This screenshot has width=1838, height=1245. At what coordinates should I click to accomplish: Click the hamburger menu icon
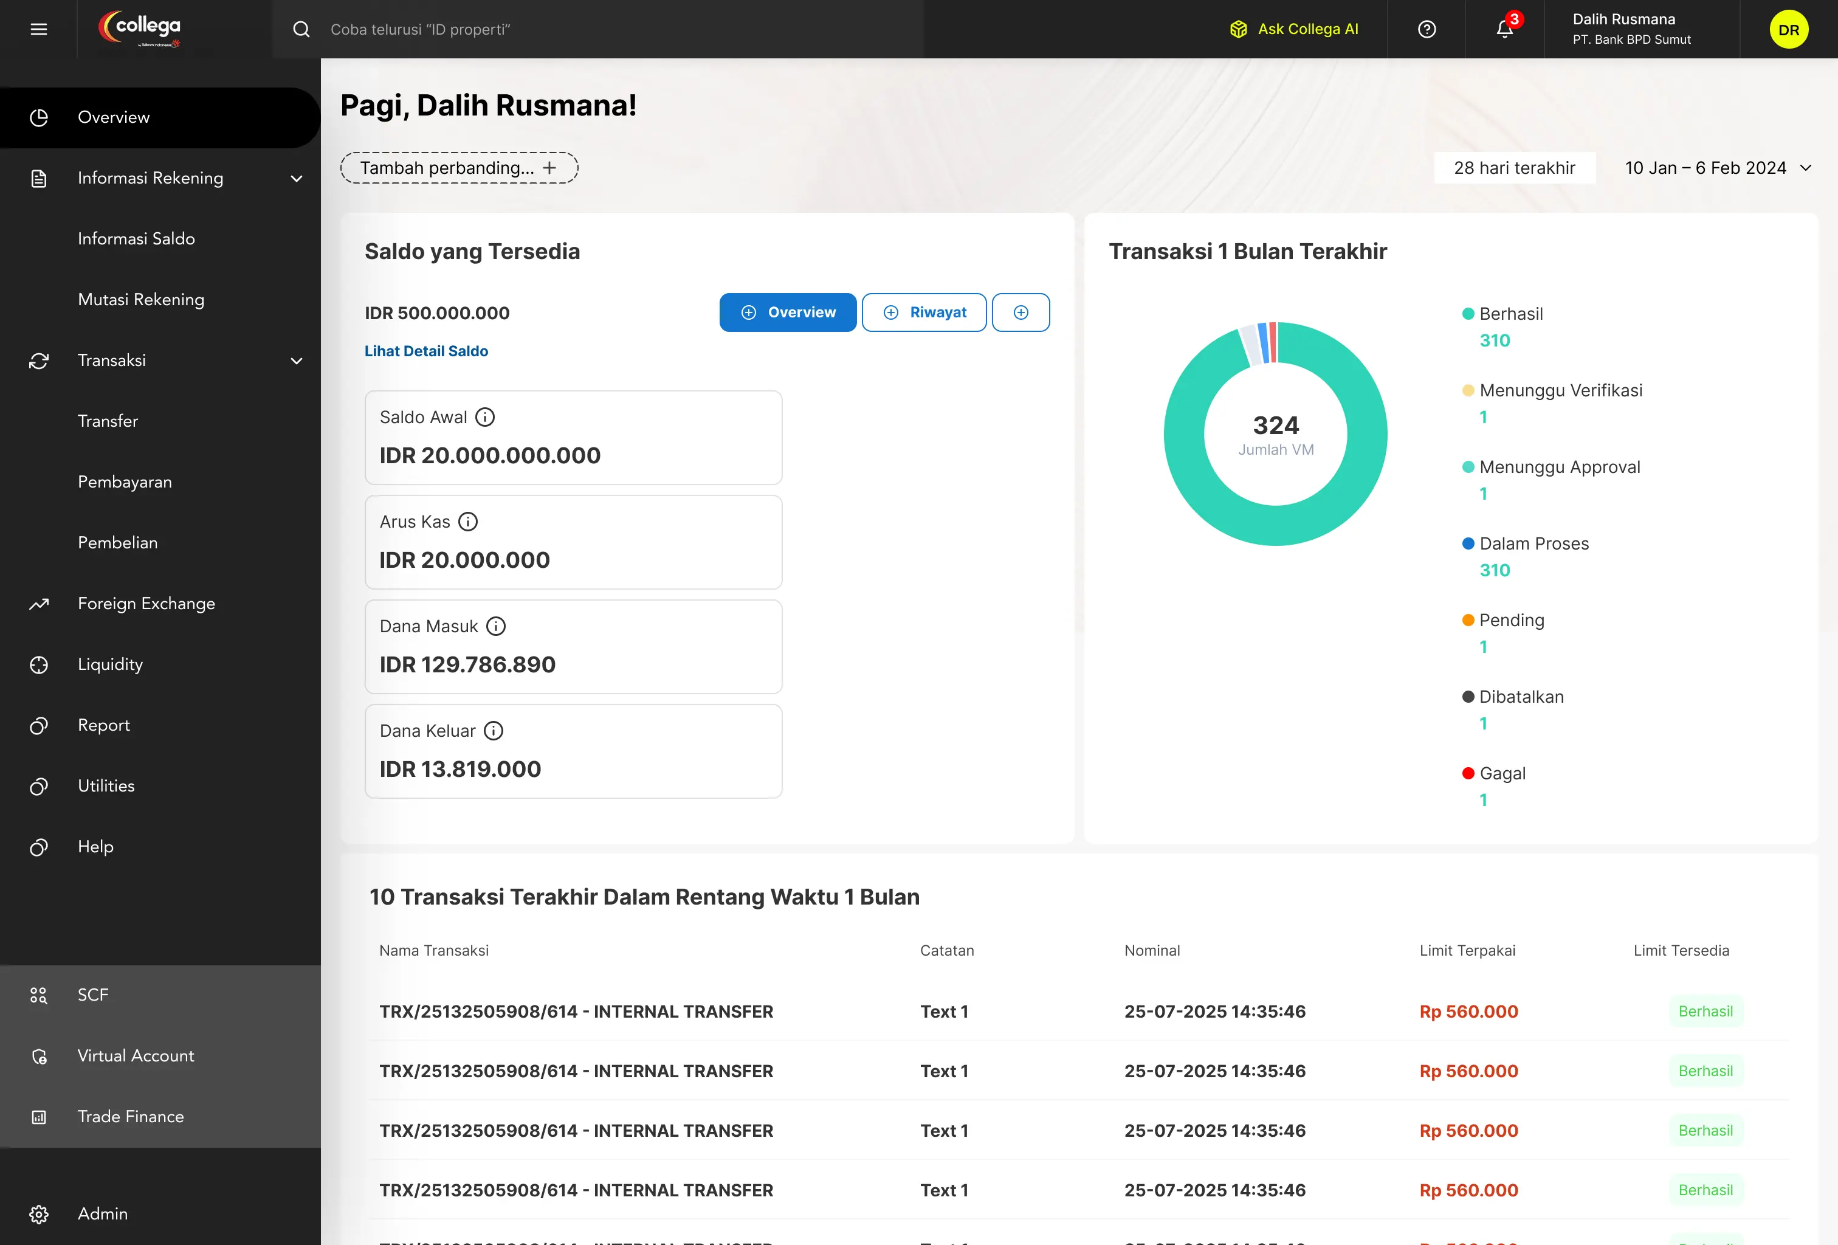point(39,29)
